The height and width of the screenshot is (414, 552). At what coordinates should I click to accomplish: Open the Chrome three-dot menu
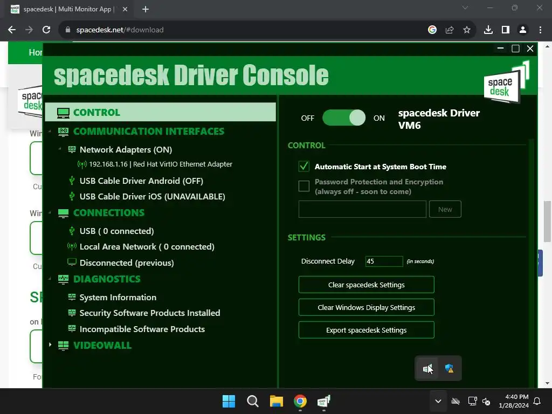540,30
